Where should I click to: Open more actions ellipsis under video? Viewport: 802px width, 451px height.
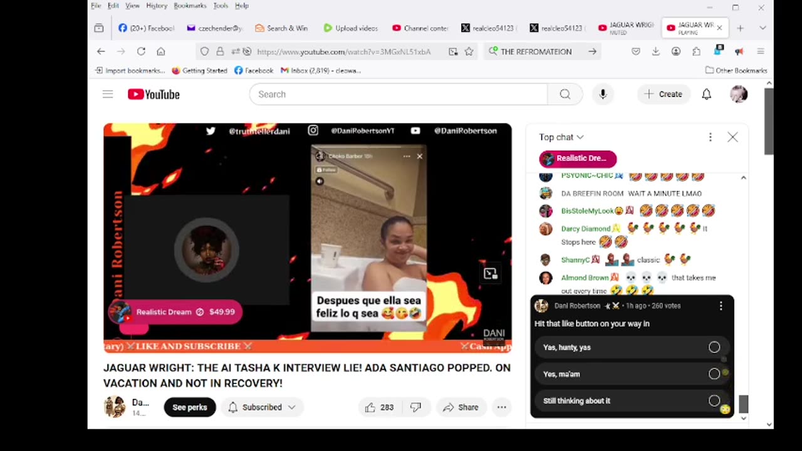pyautogui.click(x=502, y=407)
